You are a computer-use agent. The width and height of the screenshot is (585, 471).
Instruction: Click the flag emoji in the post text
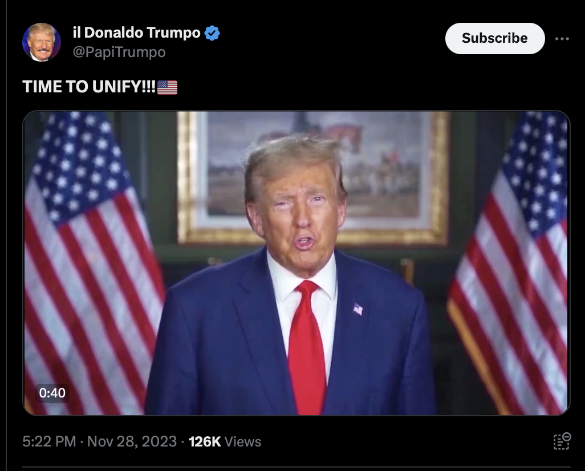(167, 87)
